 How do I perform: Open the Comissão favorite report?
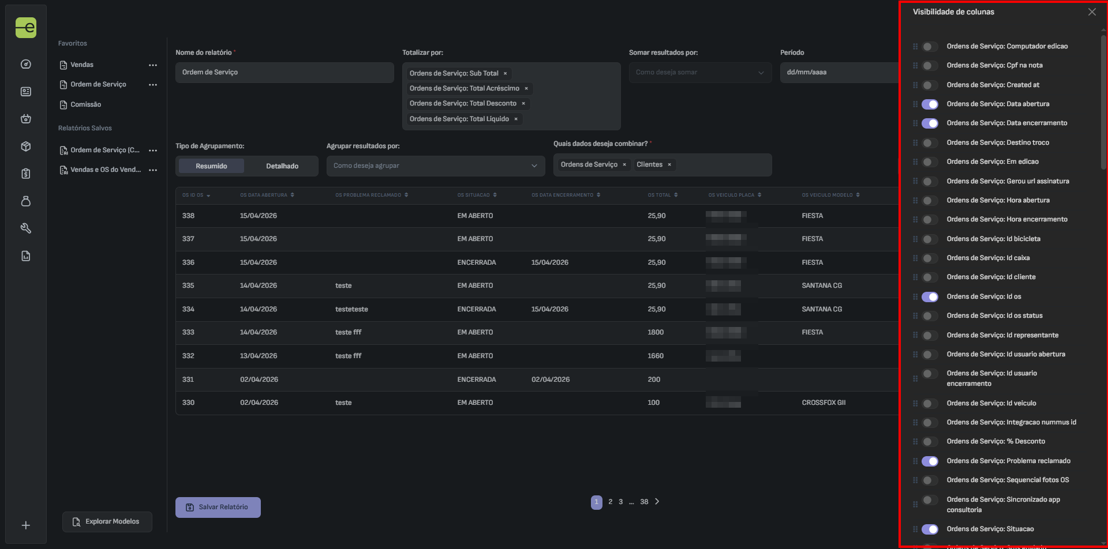tap(85, 104)
